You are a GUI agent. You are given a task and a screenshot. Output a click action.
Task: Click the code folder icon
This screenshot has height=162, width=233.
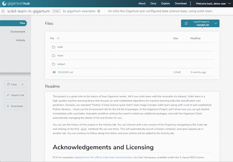pyautogui.click(x=54, y=47)
